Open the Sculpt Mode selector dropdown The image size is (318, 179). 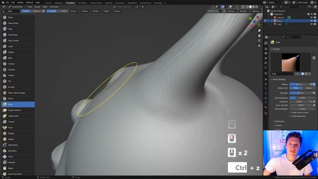click(x=16, y=6)
